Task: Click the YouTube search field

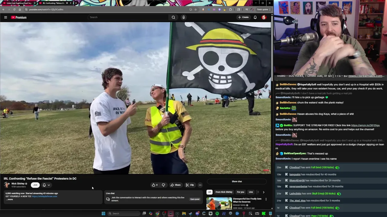Action: [128, 17]
